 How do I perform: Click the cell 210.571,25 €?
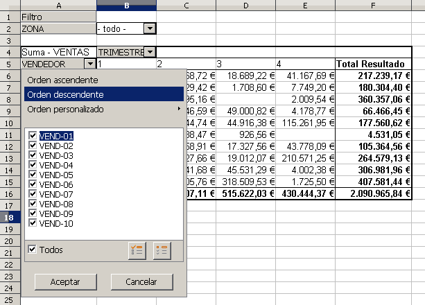pyautogui.click(x=306, y=158)
